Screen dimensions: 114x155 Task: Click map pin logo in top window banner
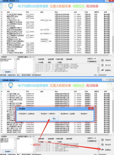(11, 6)
